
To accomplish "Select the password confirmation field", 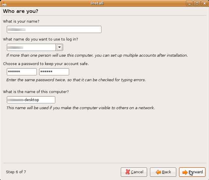I will (54, 72).
